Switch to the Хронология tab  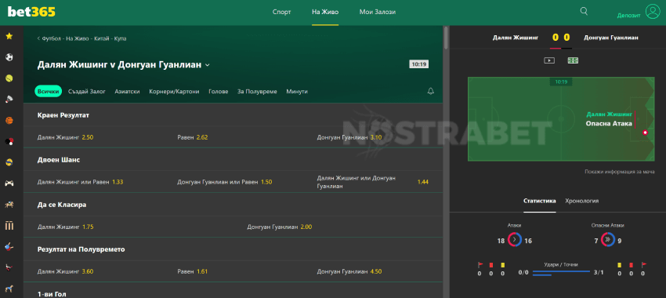[x=582, y=201]
